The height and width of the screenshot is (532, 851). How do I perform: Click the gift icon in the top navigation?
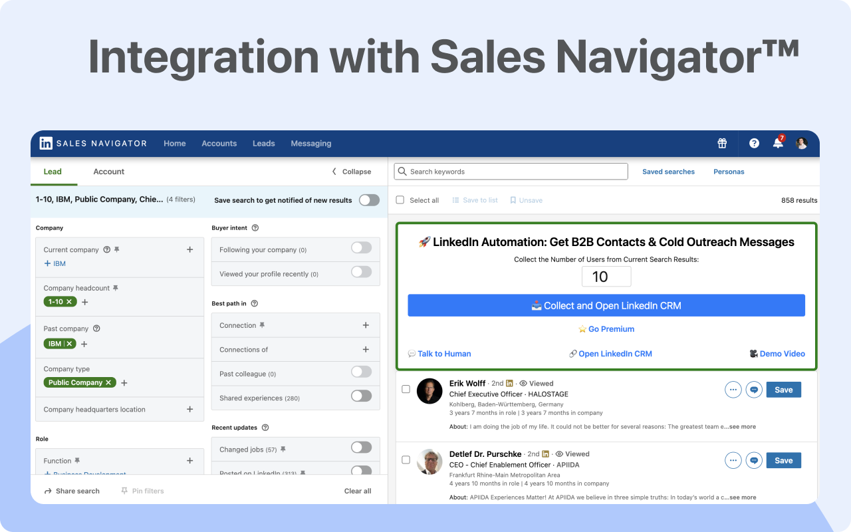(722, 143)
